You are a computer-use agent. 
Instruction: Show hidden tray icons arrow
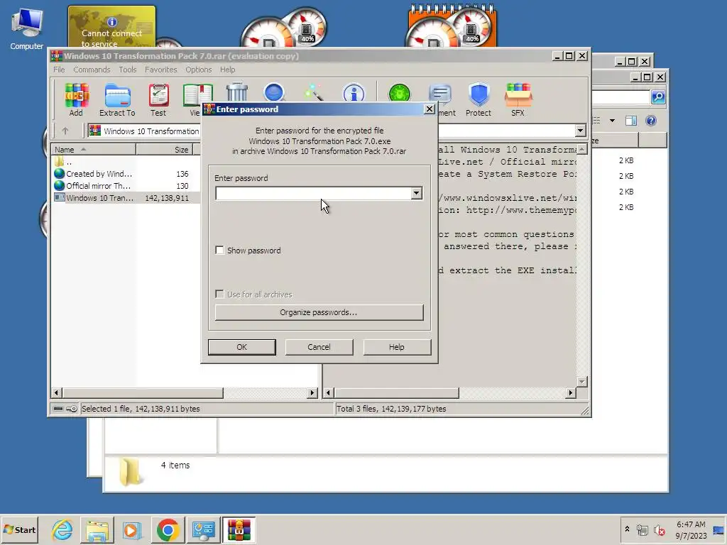[627, 529]
